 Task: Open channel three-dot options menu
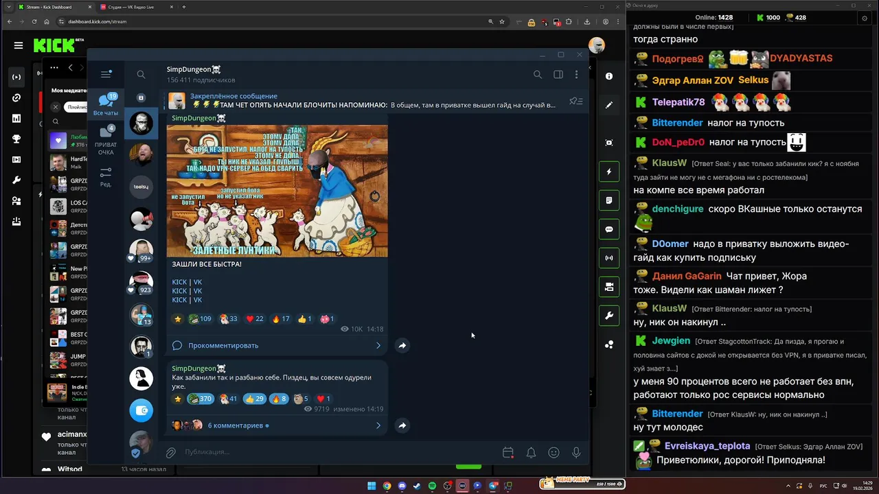click(x=576, y=74)
